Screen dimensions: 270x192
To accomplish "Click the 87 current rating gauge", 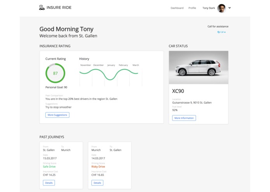I will pyautogui.click(x=55, y=73).
